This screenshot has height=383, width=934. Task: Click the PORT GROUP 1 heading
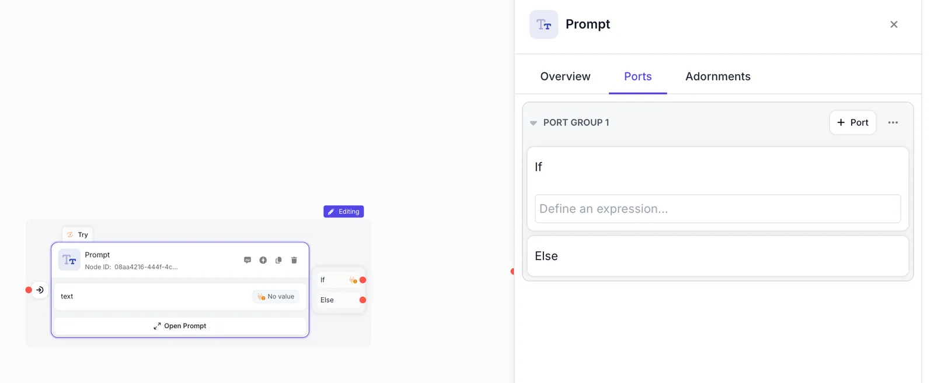click(576, 122)
